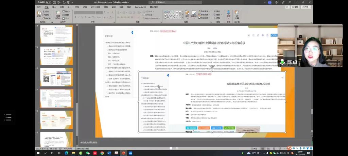Click the Arrange icon in drawing group

[x=187, y=14]
